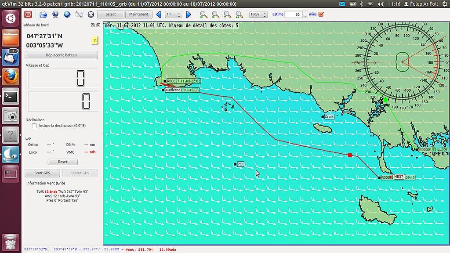Image resolution: width=450 pixels, height=253 pixels.
Task: Click the dashed selection map icon
Action: coord(79,14)
